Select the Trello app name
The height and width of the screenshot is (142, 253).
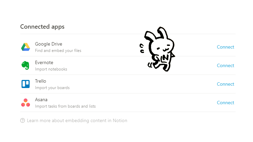tap(40, 81)
